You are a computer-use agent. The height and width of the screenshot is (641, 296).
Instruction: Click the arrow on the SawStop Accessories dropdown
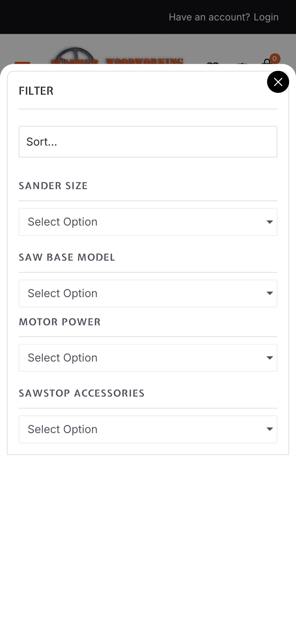(x=269, y=429)
